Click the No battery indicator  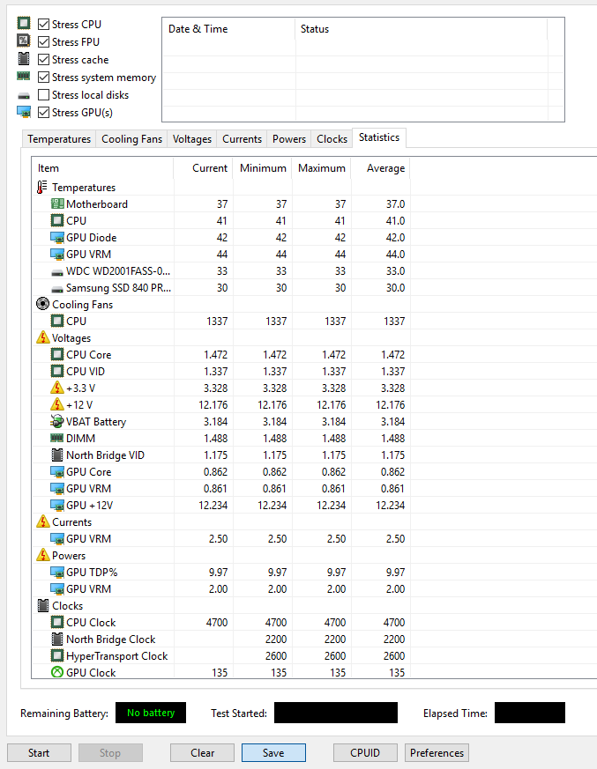click(x=151, y=713)
